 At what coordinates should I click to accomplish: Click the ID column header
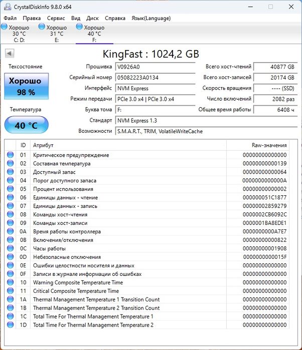(x=23, y=145)
